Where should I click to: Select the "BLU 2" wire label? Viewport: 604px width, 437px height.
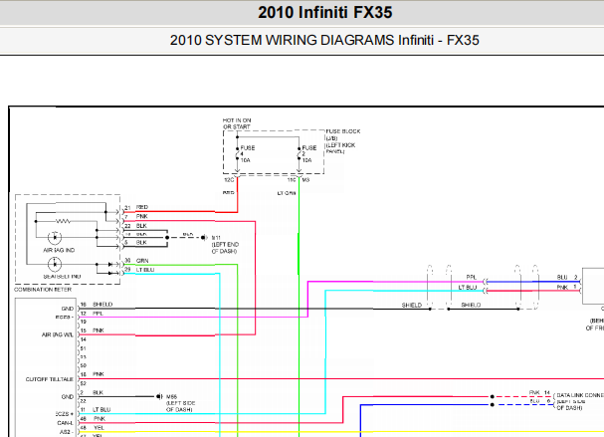coord(567,278)
